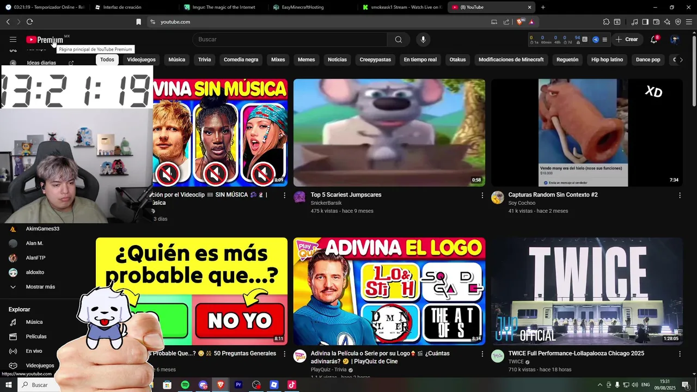Click the Windows Start button

coord(8,385)
